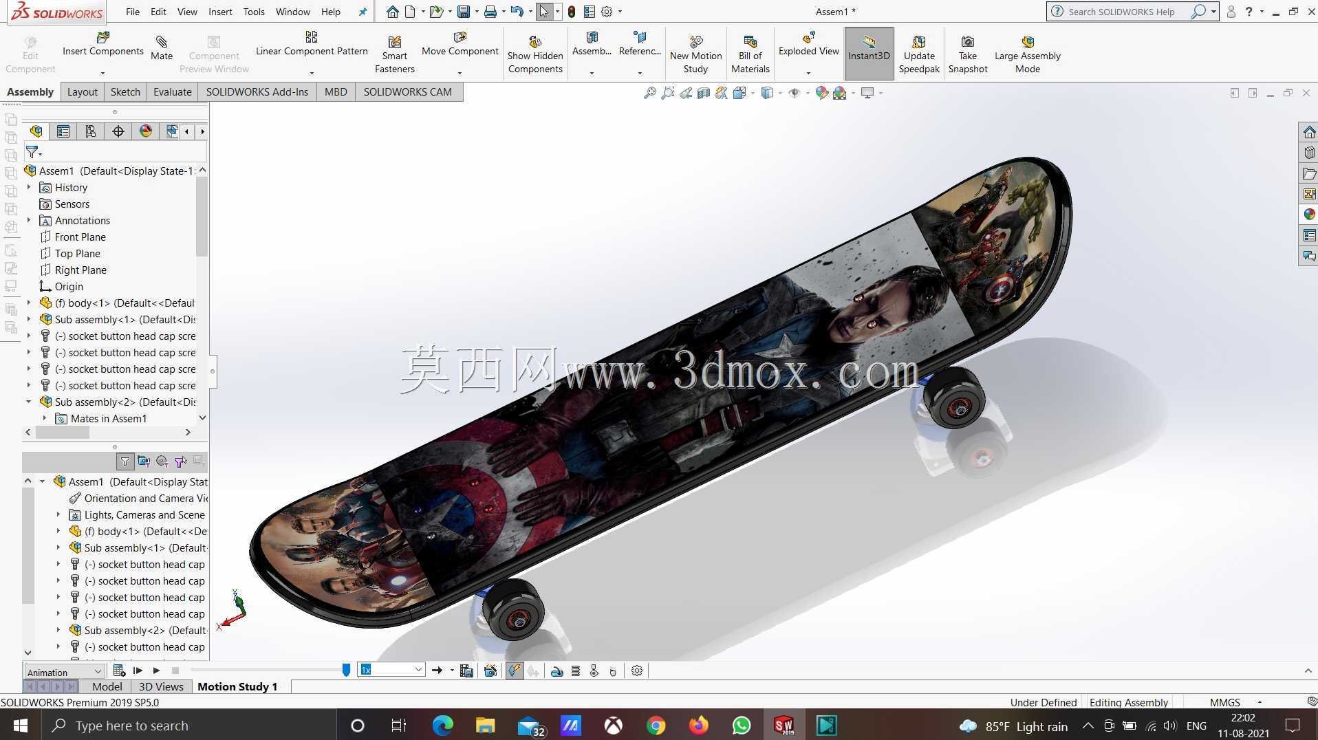Open Tools menu
1318x740 pixels.
click(x=254, y=12)
